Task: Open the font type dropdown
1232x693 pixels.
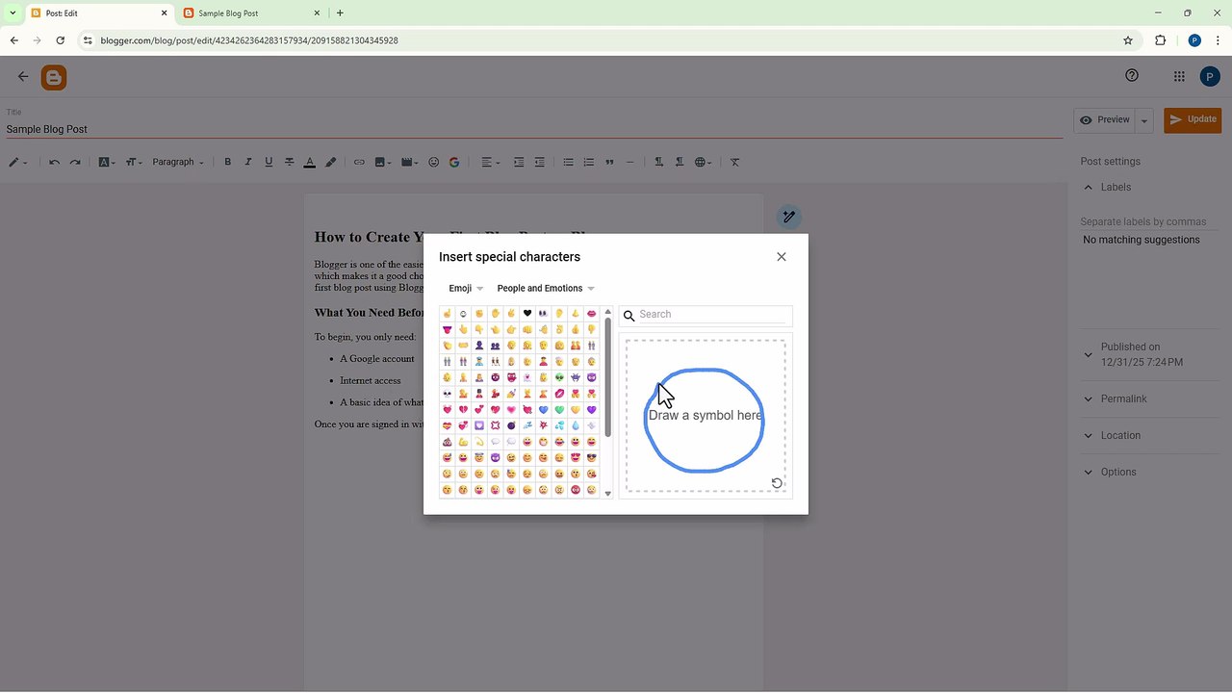Action: click(x=107, y=162)
